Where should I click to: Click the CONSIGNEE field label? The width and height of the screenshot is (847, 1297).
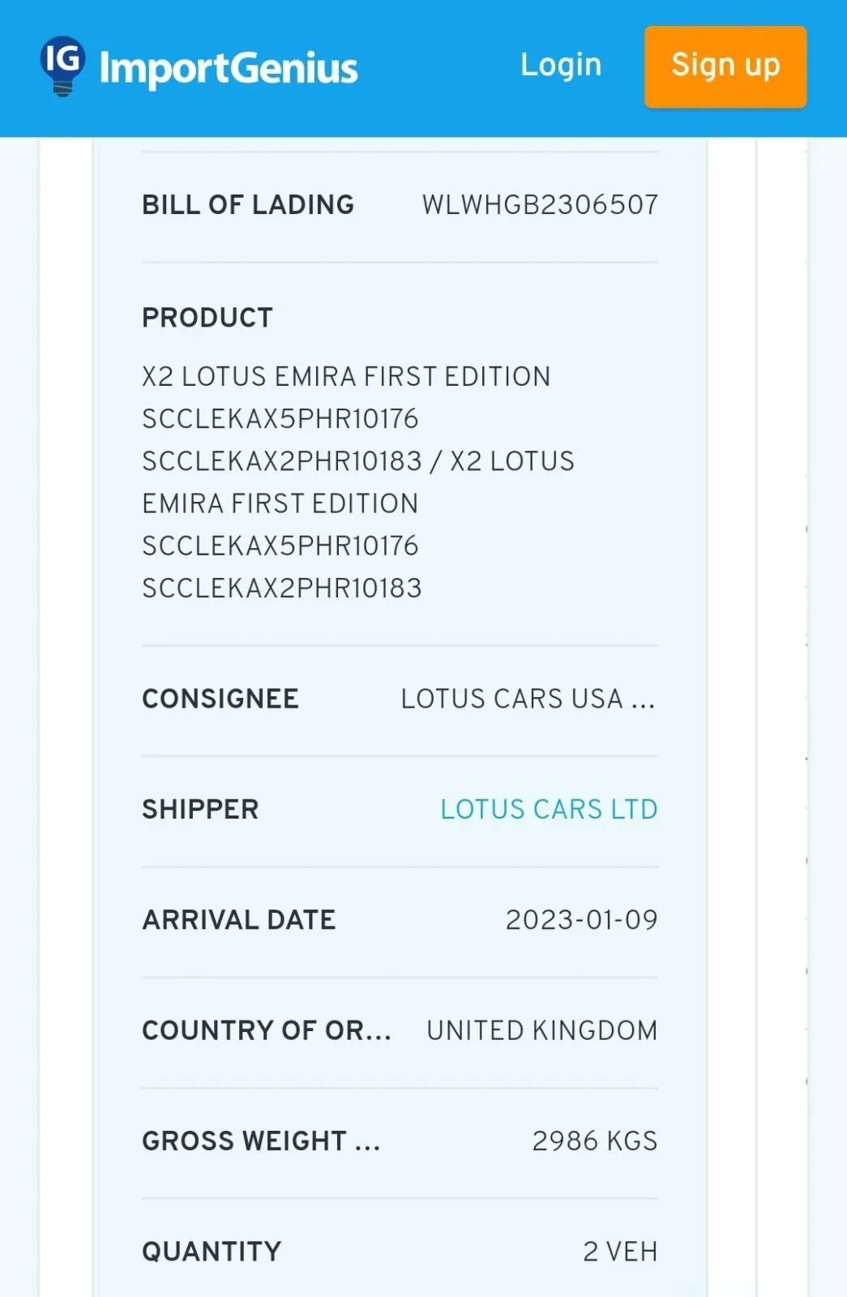coord(220,699)
